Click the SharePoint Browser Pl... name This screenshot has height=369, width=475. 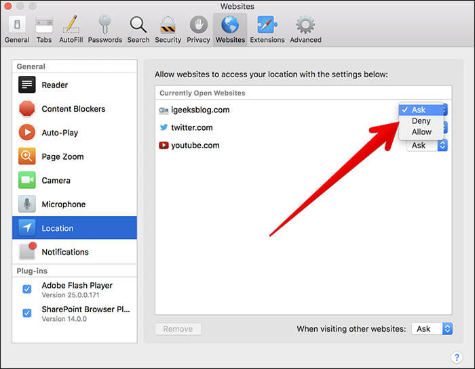click(x=85, y=309)
